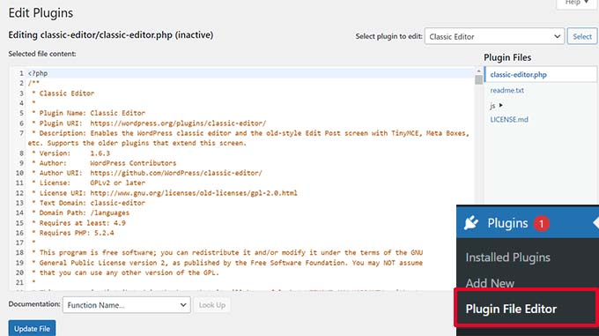Click the Domain Path: /languages line
The width and height of the screenshot is (599, 336).
[x=81, y=213]
